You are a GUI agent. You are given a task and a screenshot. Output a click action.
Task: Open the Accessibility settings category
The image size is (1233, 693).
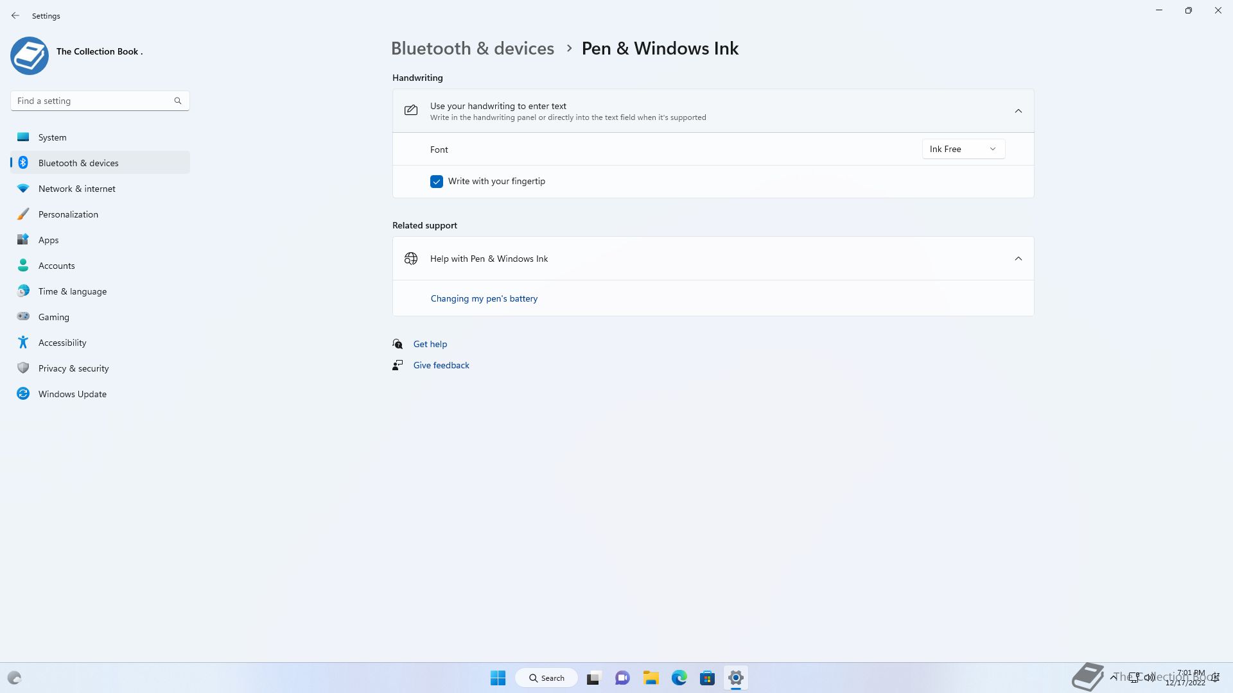coord(62,343)
